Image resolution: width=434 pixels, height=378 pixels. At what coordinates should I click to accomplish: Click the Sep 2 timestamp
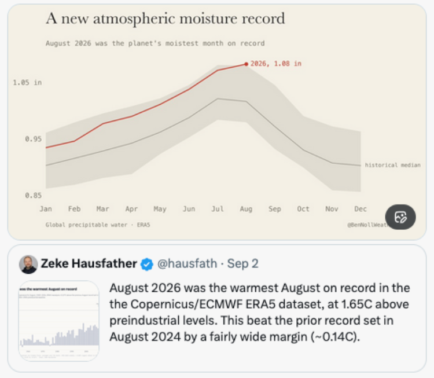242,263
